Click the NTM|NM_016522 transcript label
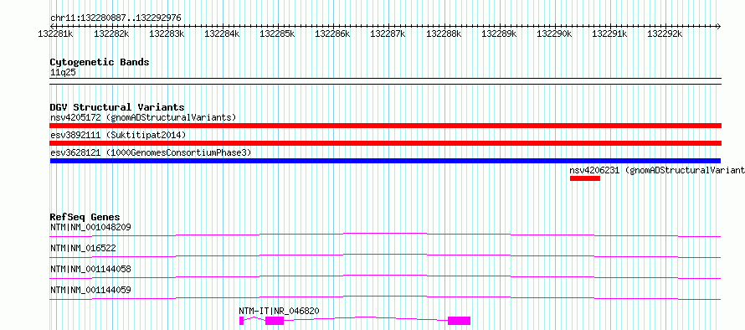Image resolution: width=745 pixels, height=330 pixels. pos(83,248)
